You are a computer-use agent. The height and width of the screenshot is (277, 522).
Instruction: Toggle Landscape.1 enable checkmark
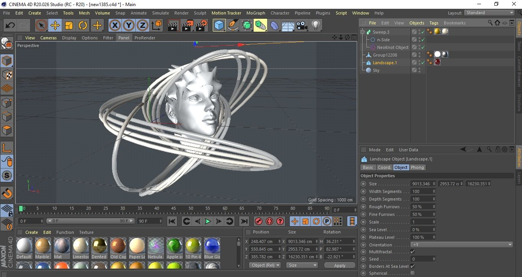tap(423, 63)
